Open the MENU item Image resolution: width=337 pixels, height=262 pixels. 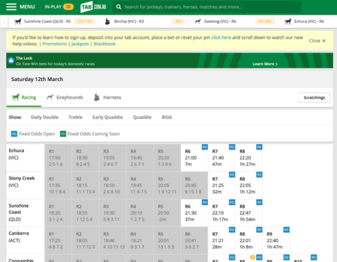20,7
